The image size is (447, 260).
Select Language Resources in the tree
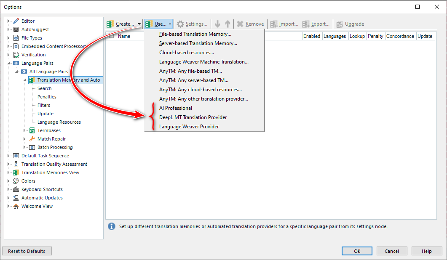[59, 122]
